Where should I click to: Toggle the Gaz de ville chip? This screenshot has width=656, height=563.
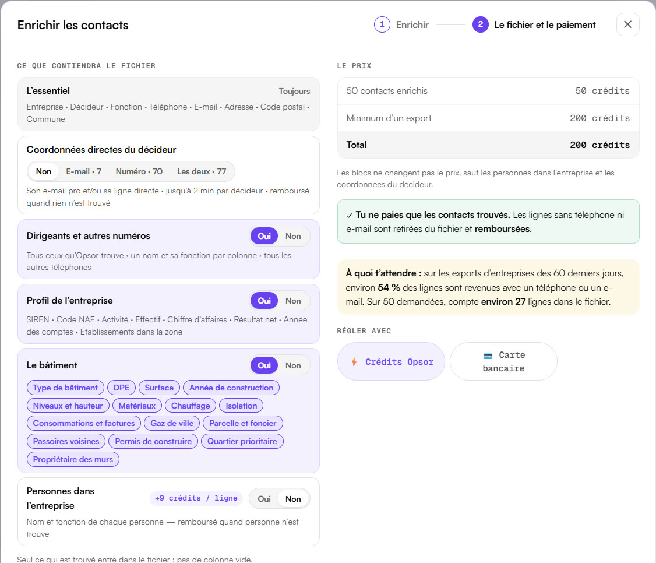click(x=172, y=423)
